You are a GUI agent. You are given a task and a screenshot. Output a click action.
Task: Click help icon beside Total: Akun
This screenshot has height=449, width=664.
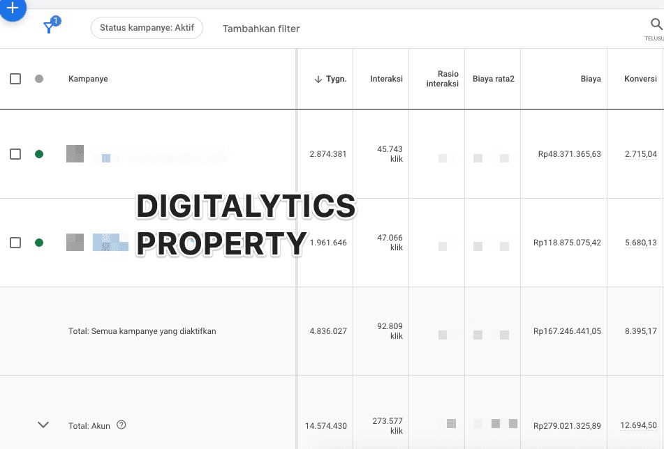(x=121, y=425)
